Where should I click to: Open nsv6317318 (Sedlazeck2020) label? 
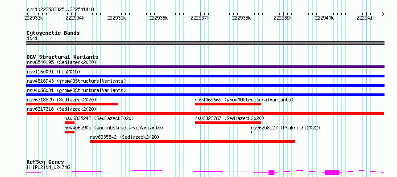(62, 109)
